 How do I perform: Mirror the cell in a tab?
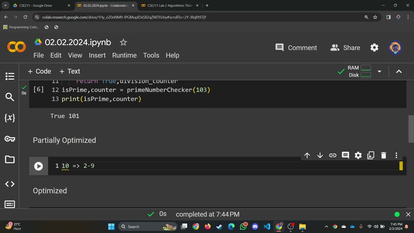[x=371, y=155]
